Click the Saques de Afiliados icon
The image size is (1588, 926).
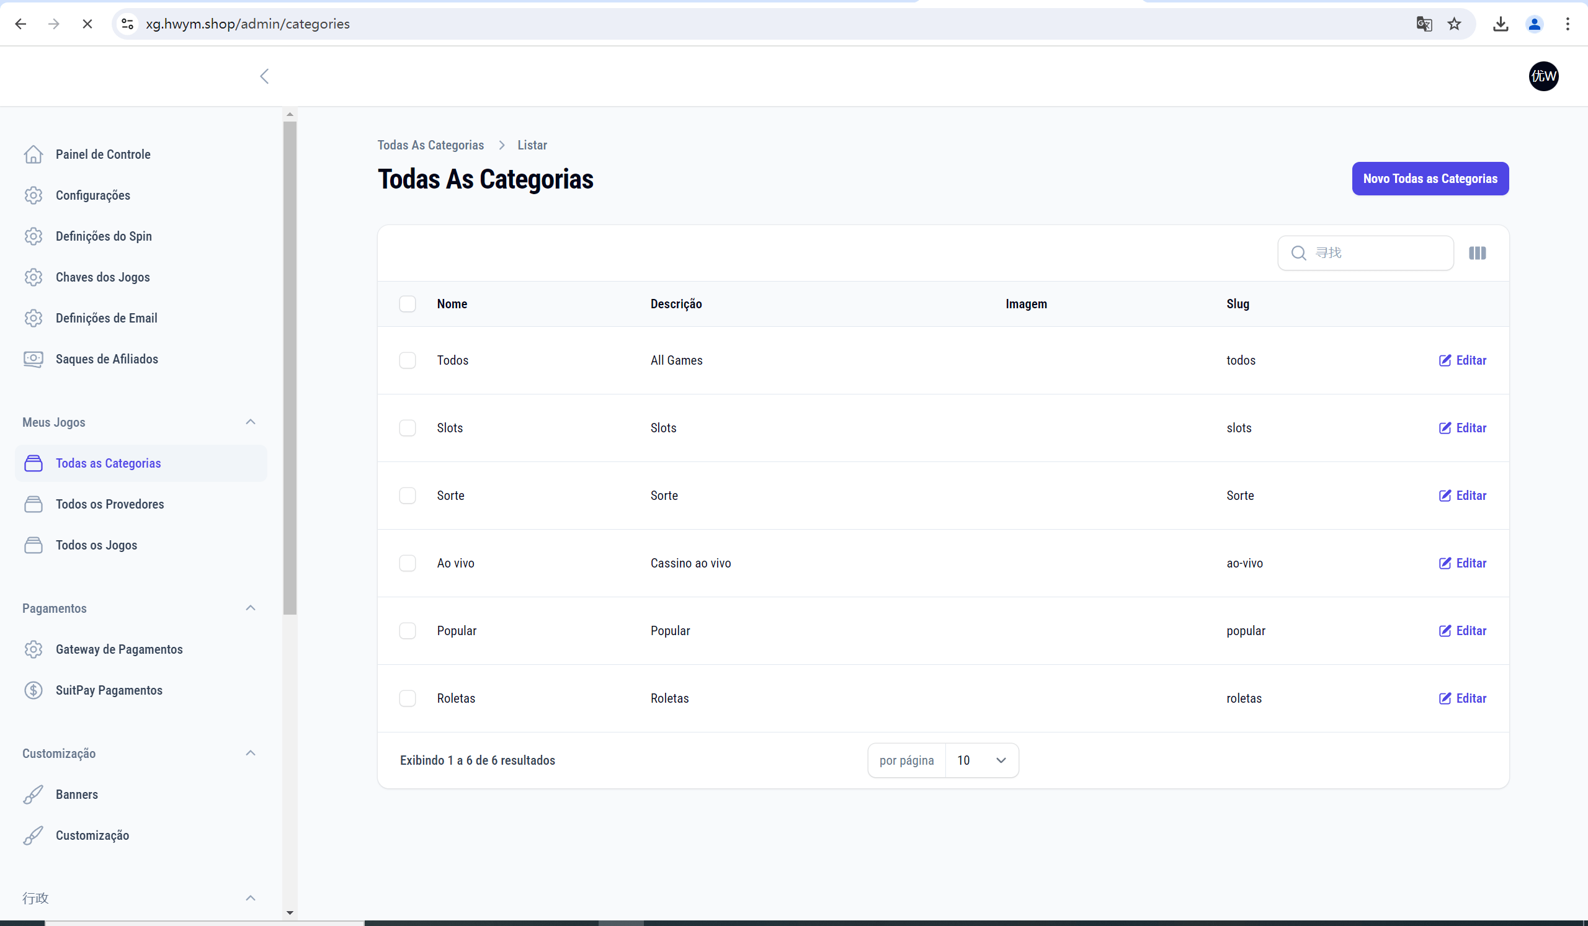(x=33, y=358)
